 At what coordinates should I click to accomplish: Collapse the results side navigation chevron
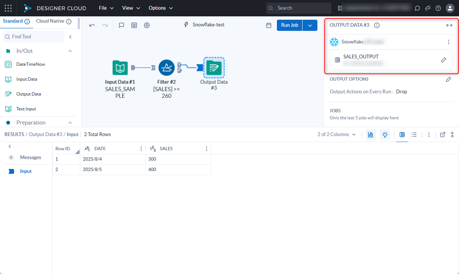(x=10, y=146)
